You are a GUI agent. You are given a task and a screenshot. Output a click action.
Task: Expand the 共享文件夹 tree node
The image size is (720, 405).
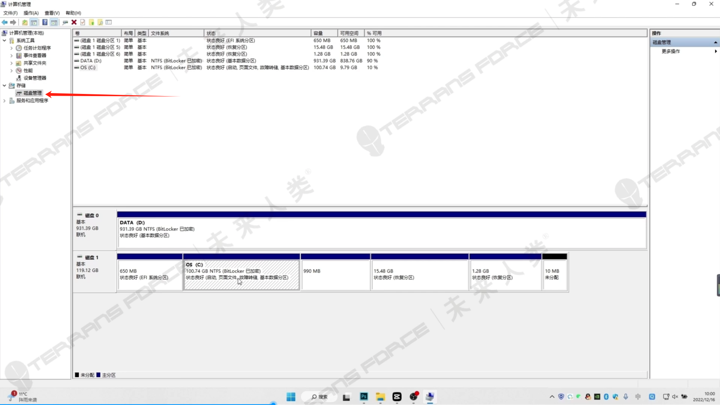12,63
